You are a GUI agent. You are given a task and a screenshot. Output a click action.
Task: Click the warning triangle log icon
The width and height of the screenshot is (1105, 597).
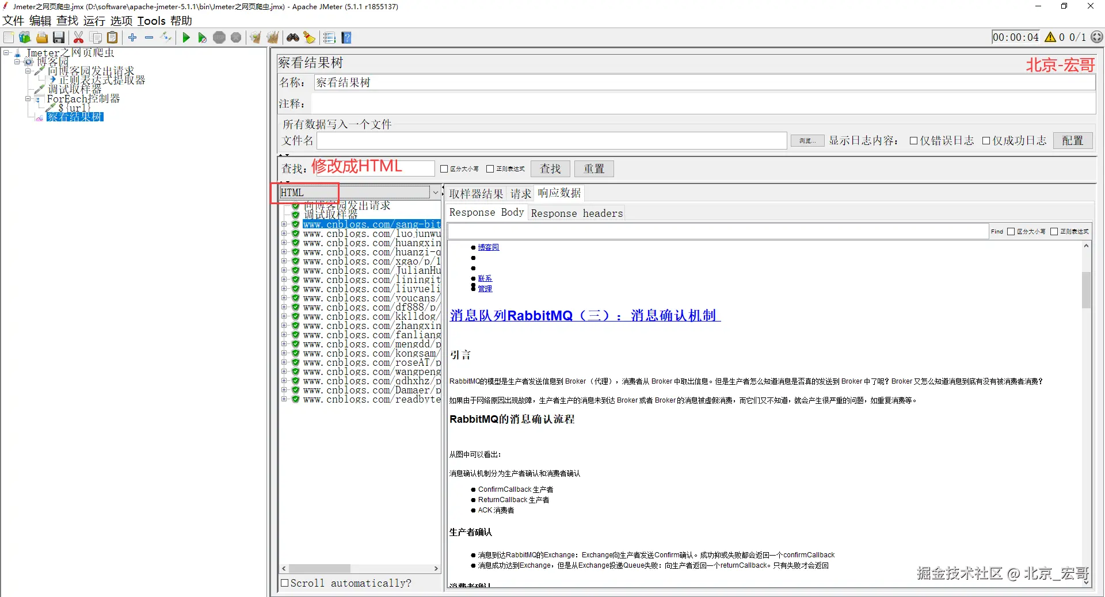point(1050,37)
